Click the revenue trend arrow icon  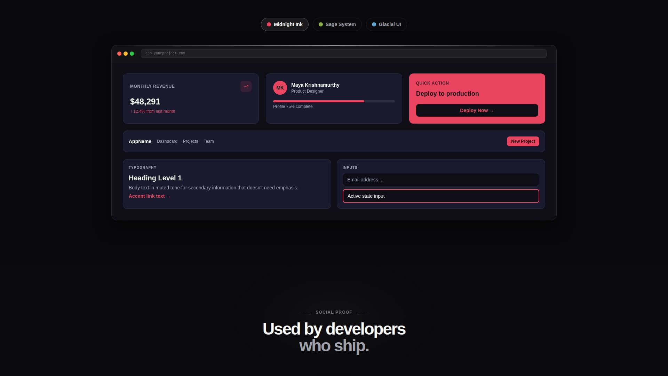tap(246, 86)
